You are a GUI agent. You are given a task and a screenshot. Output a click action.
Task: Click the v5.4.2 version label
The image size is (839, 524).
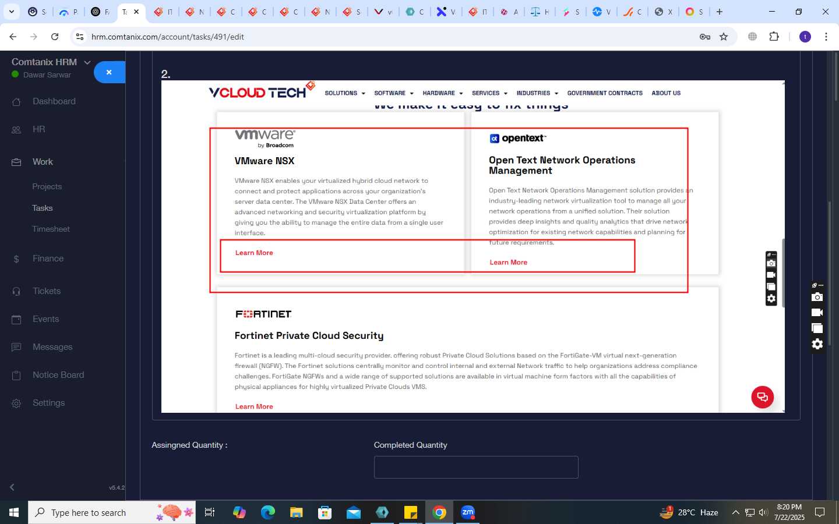click(x=117, y=487)
